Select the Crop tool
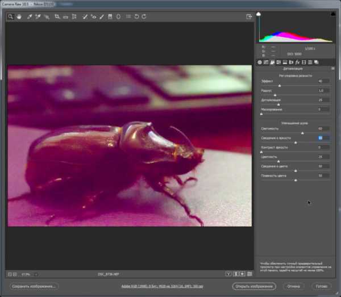This screenshot has height=297, width=341. point(57,16)
